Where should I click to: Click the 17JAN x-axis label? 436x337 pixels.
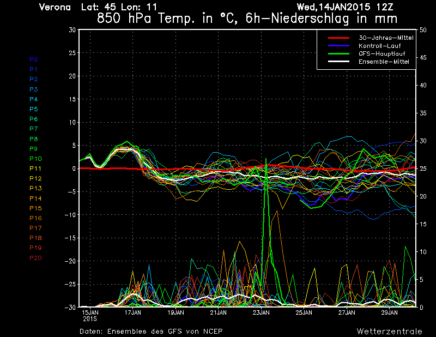point(132,312)
